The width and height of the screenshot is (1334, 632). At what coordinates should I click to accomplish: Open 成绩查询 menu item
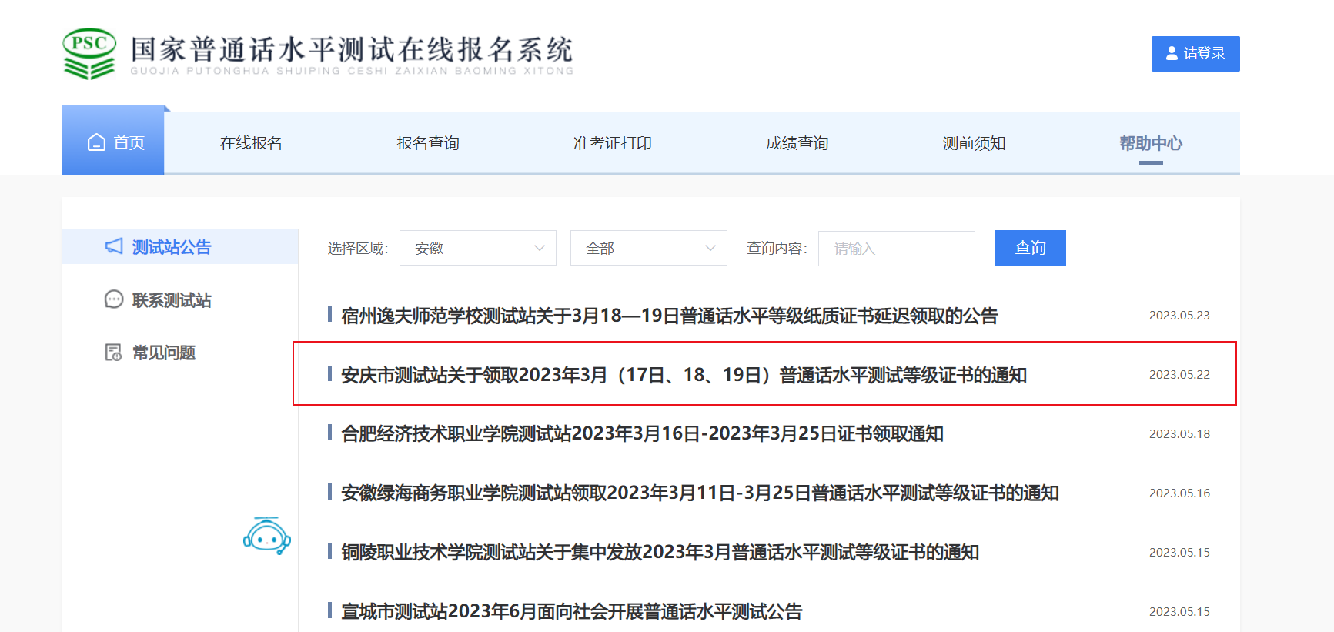797,143
